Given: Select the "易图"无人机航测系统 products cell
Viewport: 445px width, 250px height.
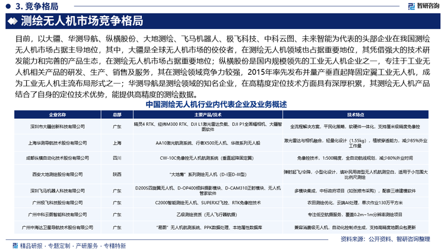Looking at the screenshot, I should point(208,227).
